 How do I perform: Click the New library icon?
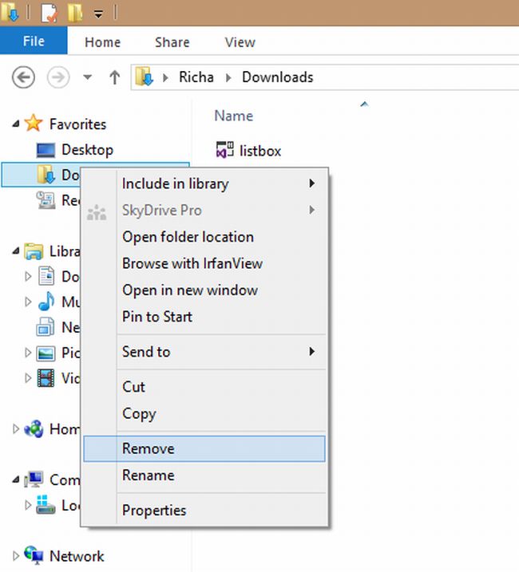(46, 327)
